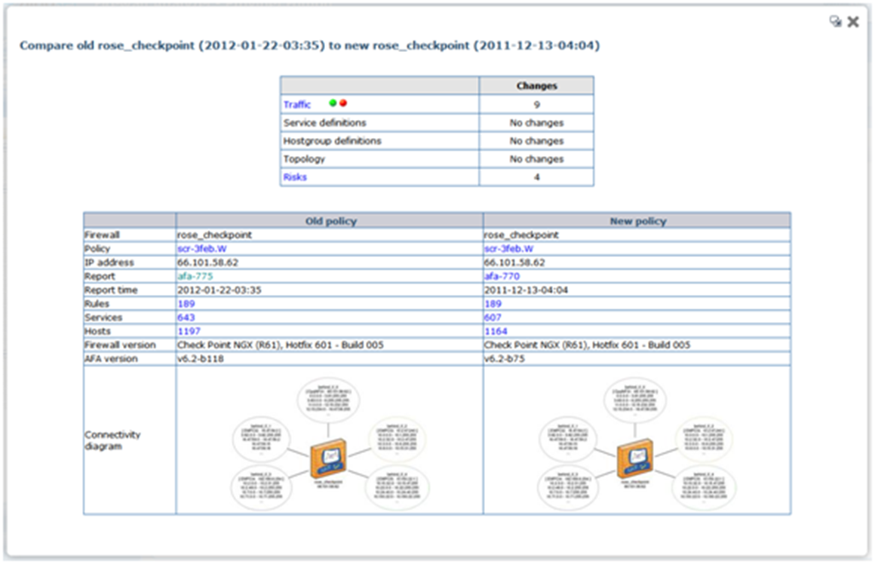View the new policy's 189 rules
Image resolution: width=875 pixels, height=564 pixels.
tap(493, 304)
